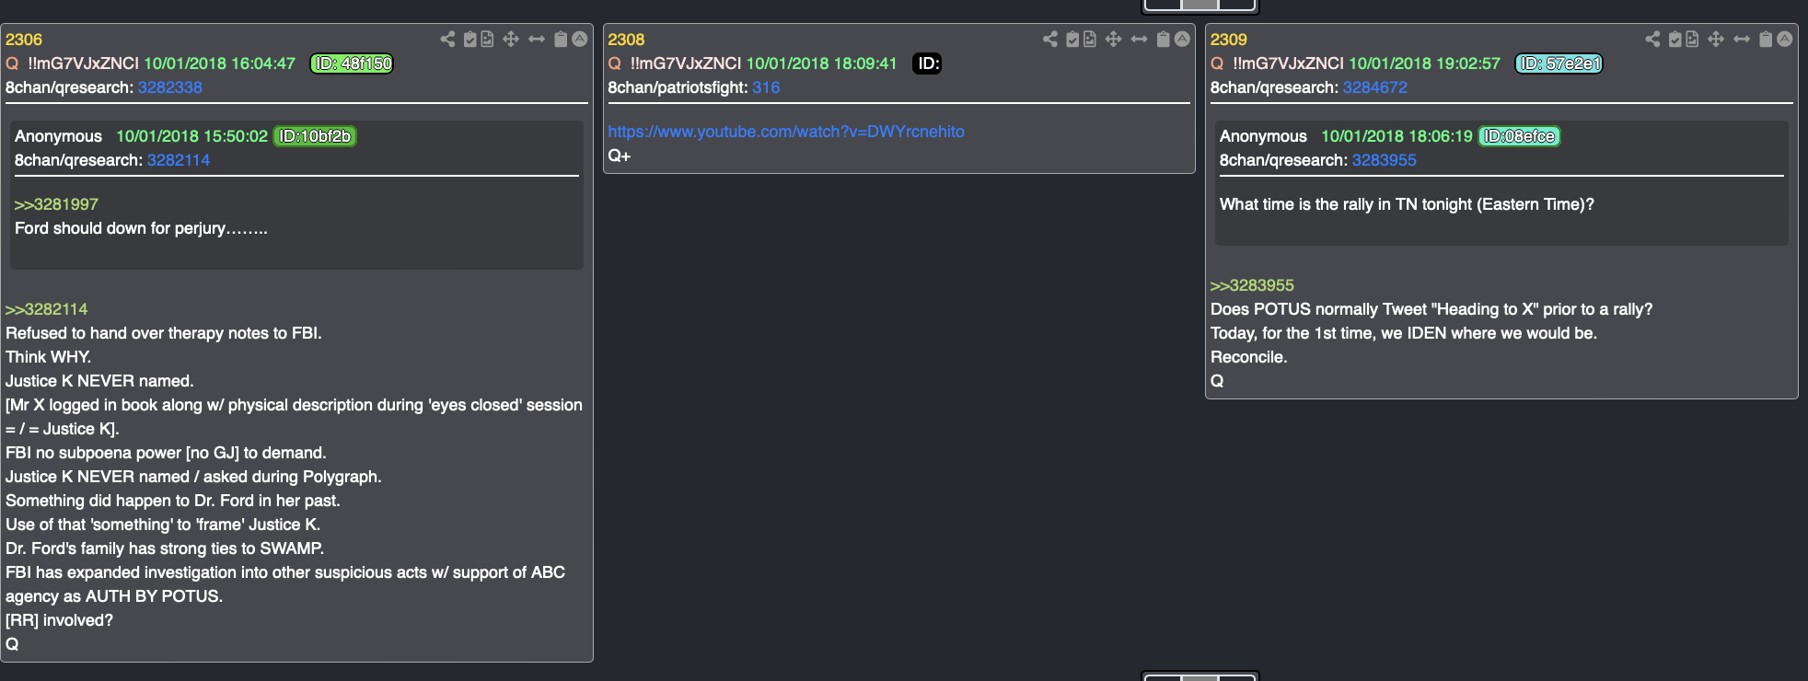Click timestamp 10/01/2018 19:02:57
This screenshot has width=1808, height=681.
point(1425,63)
